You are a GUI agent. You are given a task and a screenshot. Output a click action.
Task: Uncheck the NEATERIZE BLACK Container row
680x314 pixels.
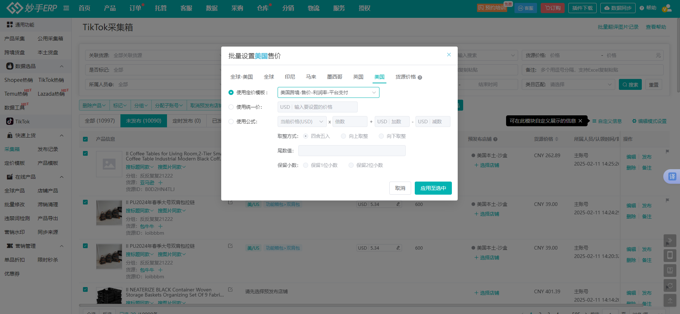85,290
